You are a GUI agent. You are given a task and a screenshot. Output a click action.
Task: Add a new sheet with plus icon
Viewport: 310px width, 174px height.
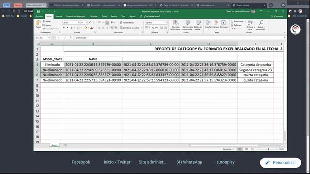[66, 145]
